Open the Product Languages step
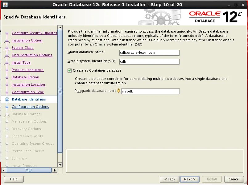The height and width of the screenshot is (185, 248). tap(27, 70)
